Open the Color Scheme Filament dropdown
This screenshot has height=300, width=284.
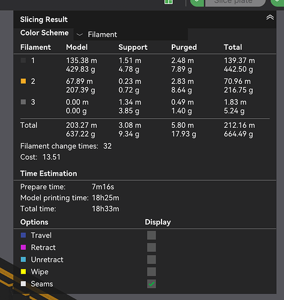[131, 34]
